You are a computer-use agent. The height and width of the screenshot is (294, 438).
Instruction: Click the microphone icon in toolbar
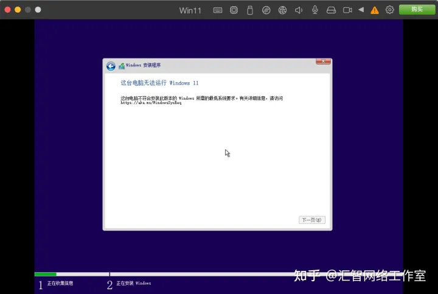315,10
